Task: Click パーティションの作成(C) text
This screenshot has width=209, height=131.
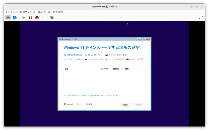Action: [116, 59]
